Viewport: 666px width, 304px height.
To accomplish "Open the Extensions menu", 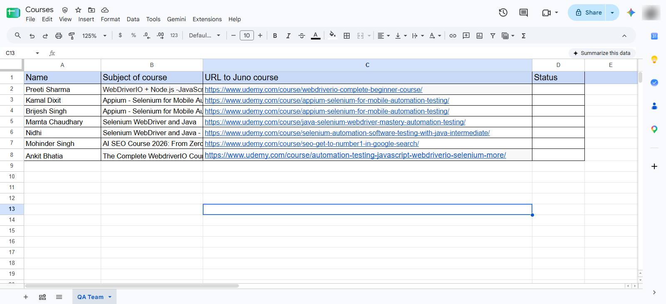I will pos(207,19).
